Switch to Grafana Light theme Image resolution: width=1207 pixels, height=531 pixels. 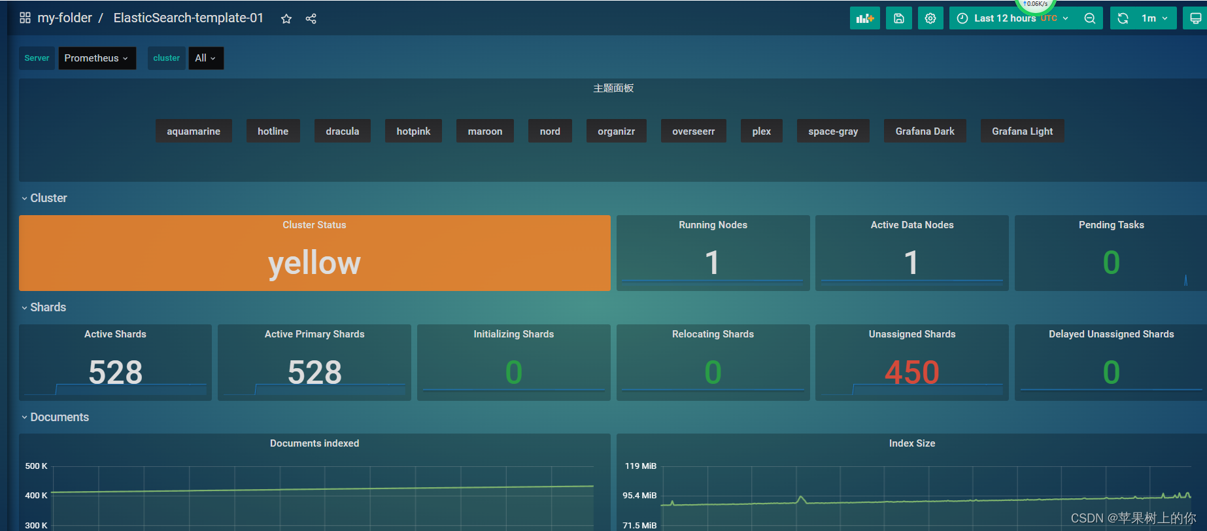click(x=1023, y=131)
